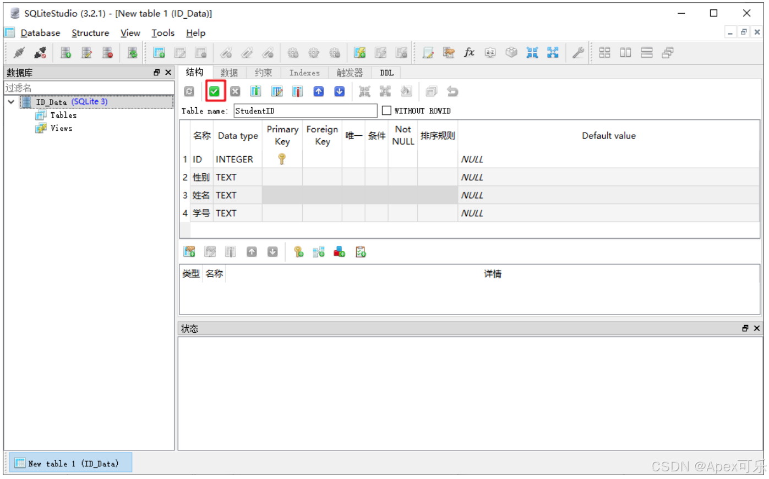Click the New table 1 (ID_Data) taskbar button
The width and height of the screenshot is (769, 479).
coord(71,463)
